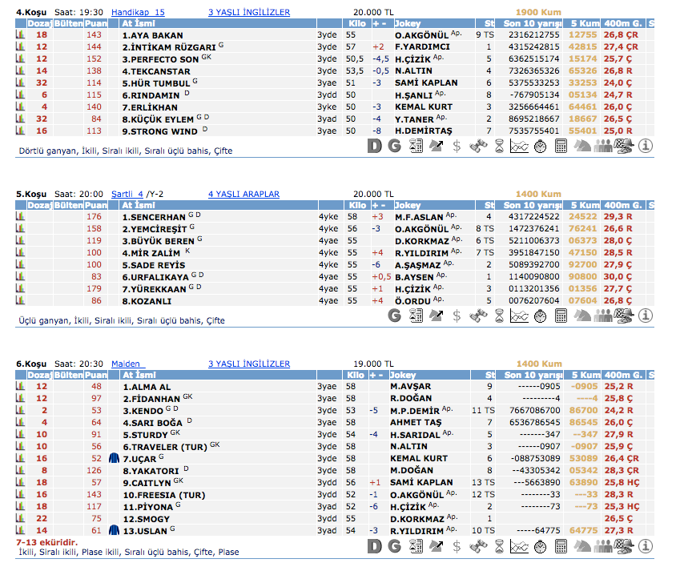Click the binoculars icon under race 4
Screen dimensions: 680x571
(477, 146)
